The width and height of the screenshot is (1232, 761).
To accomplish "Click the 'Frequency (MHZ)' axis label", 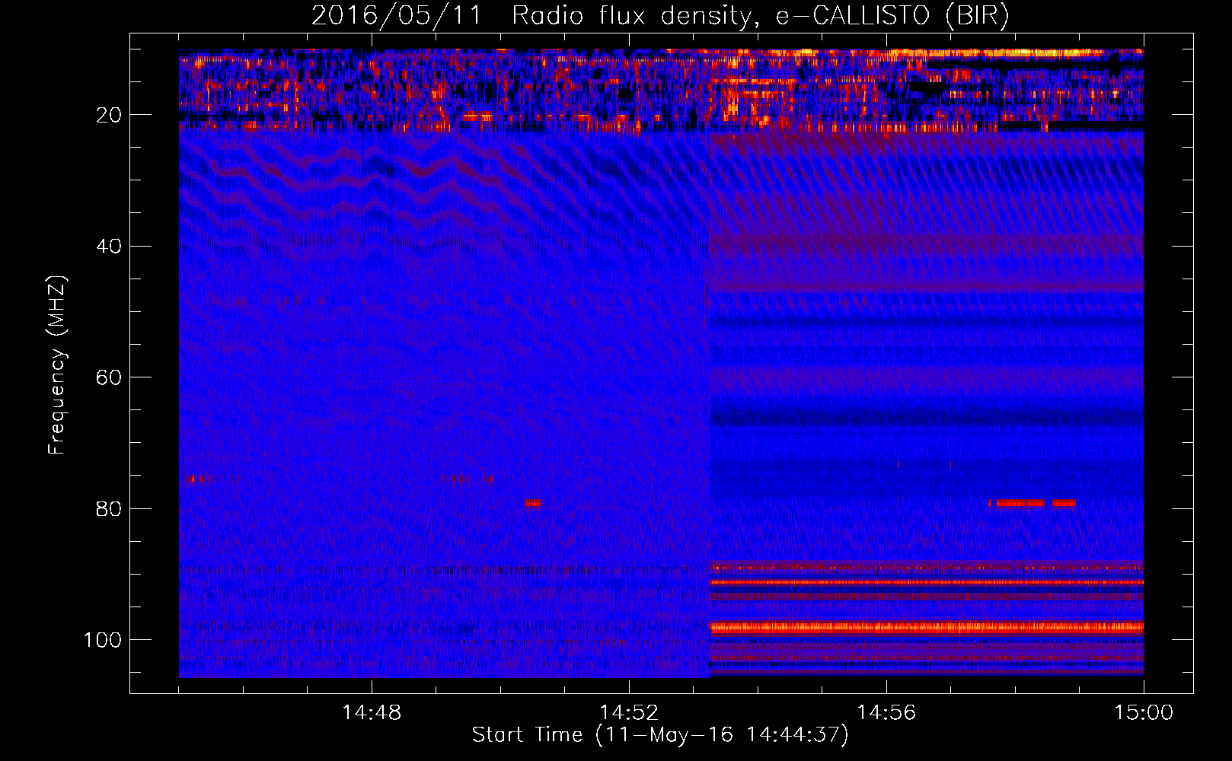I will 57,365.
